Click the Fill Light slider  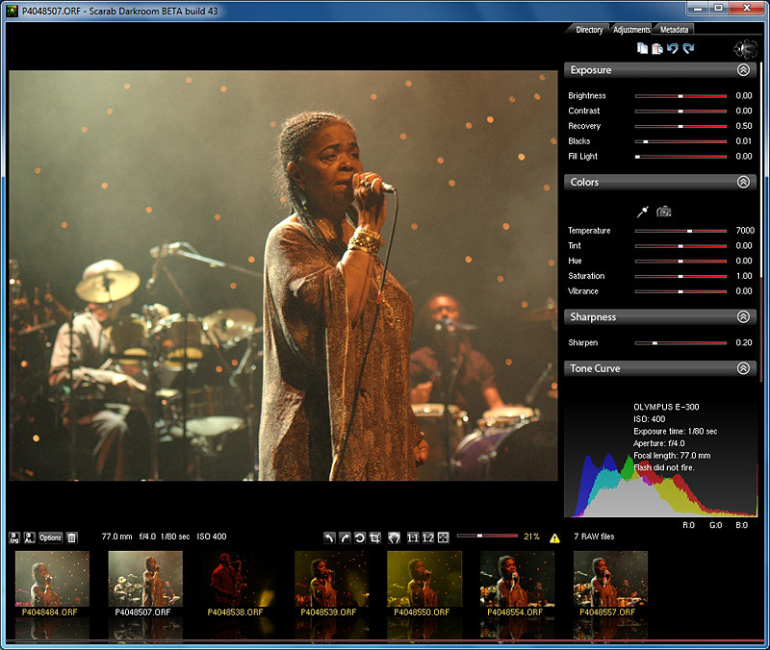click(680, 157)
